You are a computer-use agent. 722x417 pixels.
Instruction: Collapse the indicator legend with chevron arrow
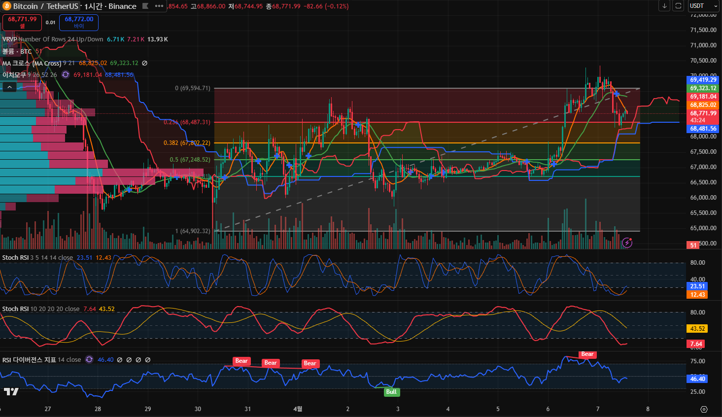point(9,87)
